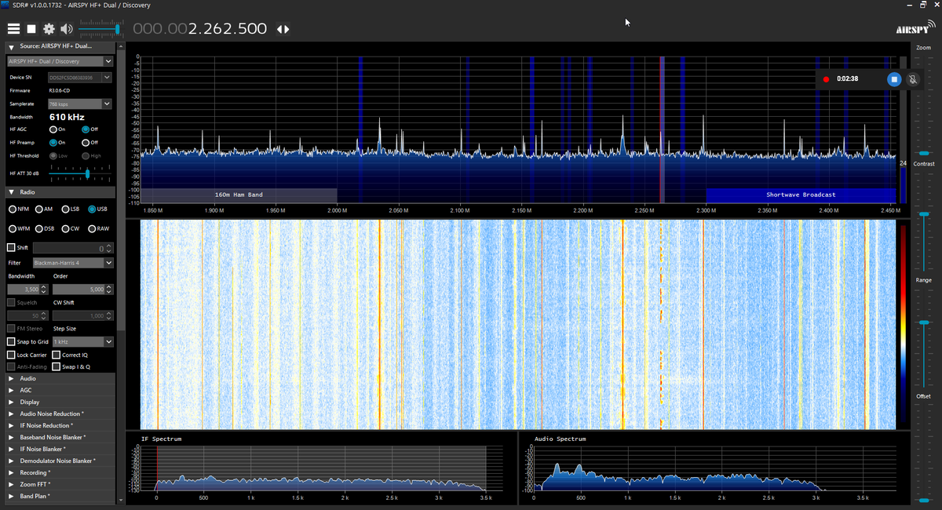Enable Snap to Grid checkbox
942x510 pixels.
tap(11, 342)
